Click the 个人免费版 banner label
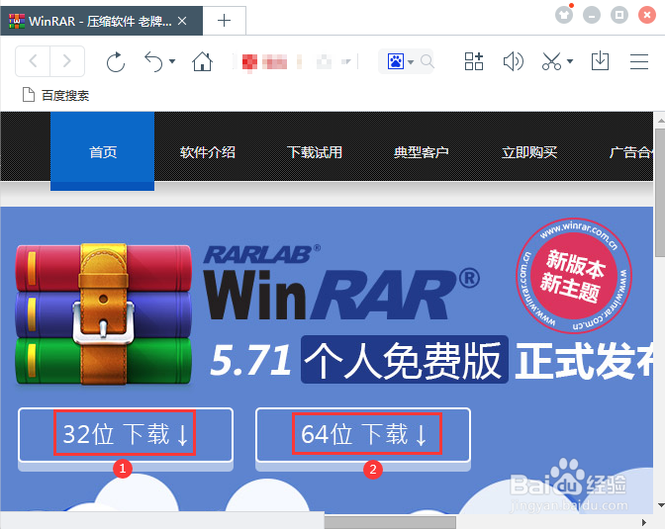 pos(404,360)
